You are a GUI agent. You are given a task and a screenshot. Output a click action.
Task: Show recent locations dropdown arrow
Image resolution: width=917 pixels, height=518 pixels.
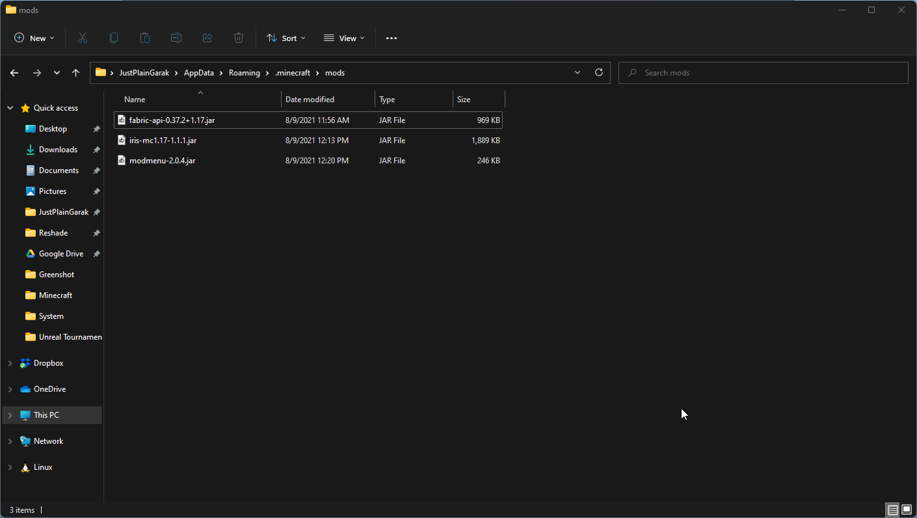tap(57, 73)
